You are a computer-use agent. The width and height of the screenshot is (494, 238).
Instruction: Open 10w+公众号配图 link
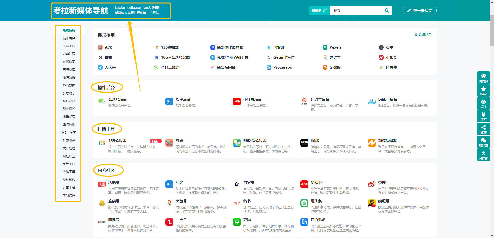[x=172, y=57]
